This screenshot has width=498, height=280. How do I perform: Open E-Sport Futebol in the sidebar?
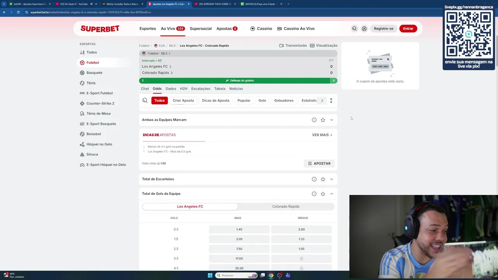96,93
